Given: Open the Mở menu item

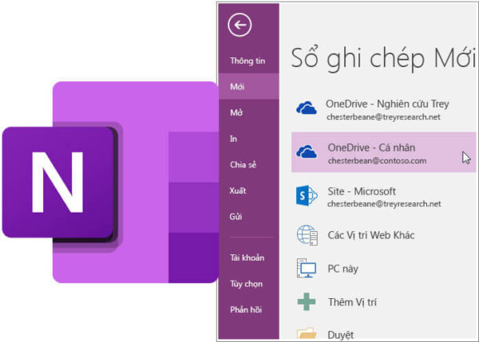Looking at the screenshot, I should (236, 112).
